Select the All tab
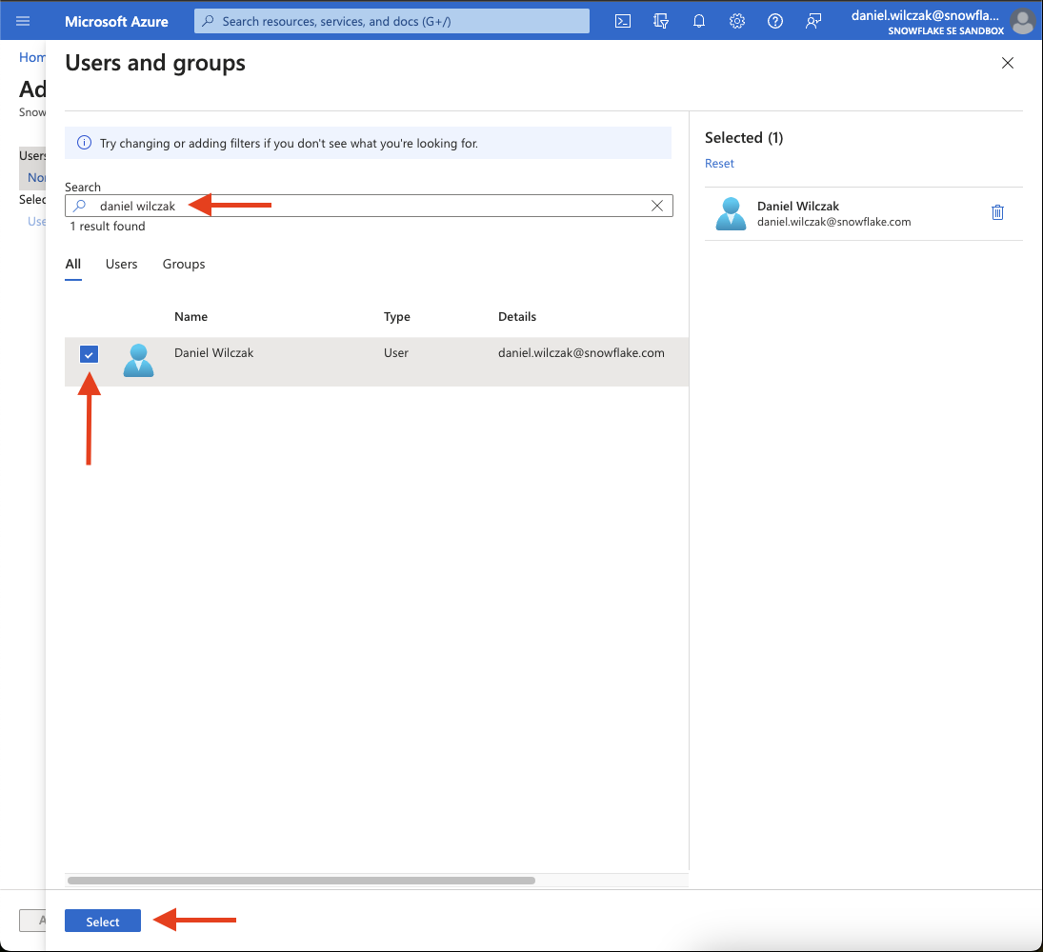The height and width of the screenshot is (952, 1043). point(73,264)
